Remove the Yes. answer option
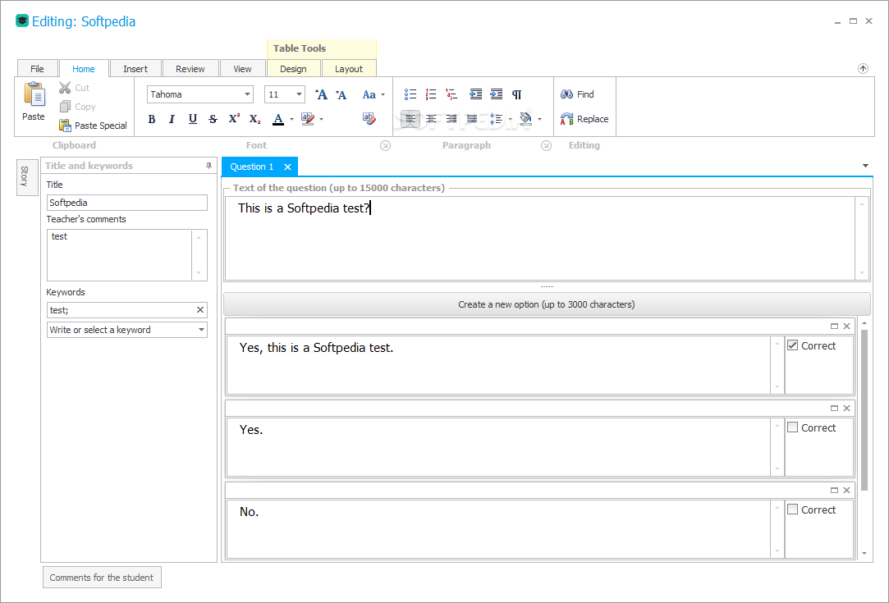 coord(846,408)
